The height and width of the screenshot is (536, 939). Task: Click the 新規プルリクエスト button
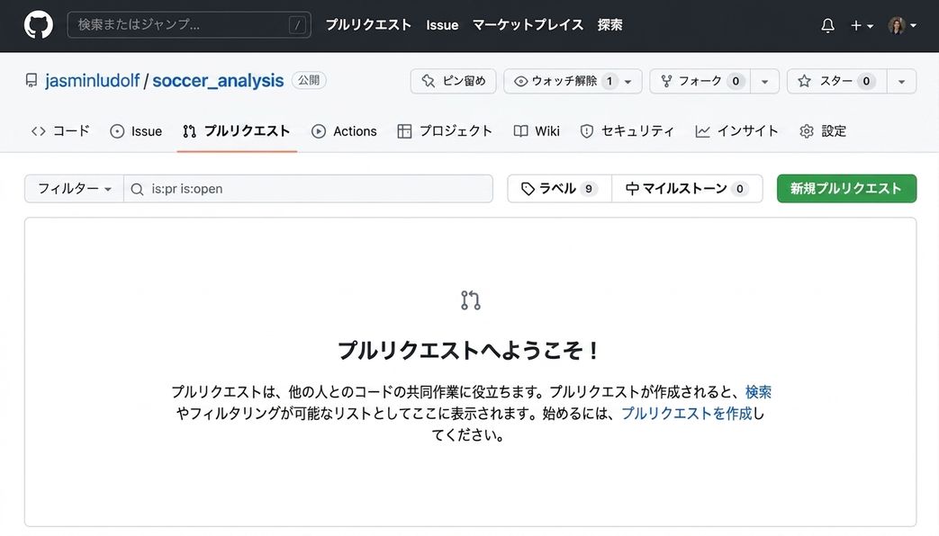click(846, 189)
